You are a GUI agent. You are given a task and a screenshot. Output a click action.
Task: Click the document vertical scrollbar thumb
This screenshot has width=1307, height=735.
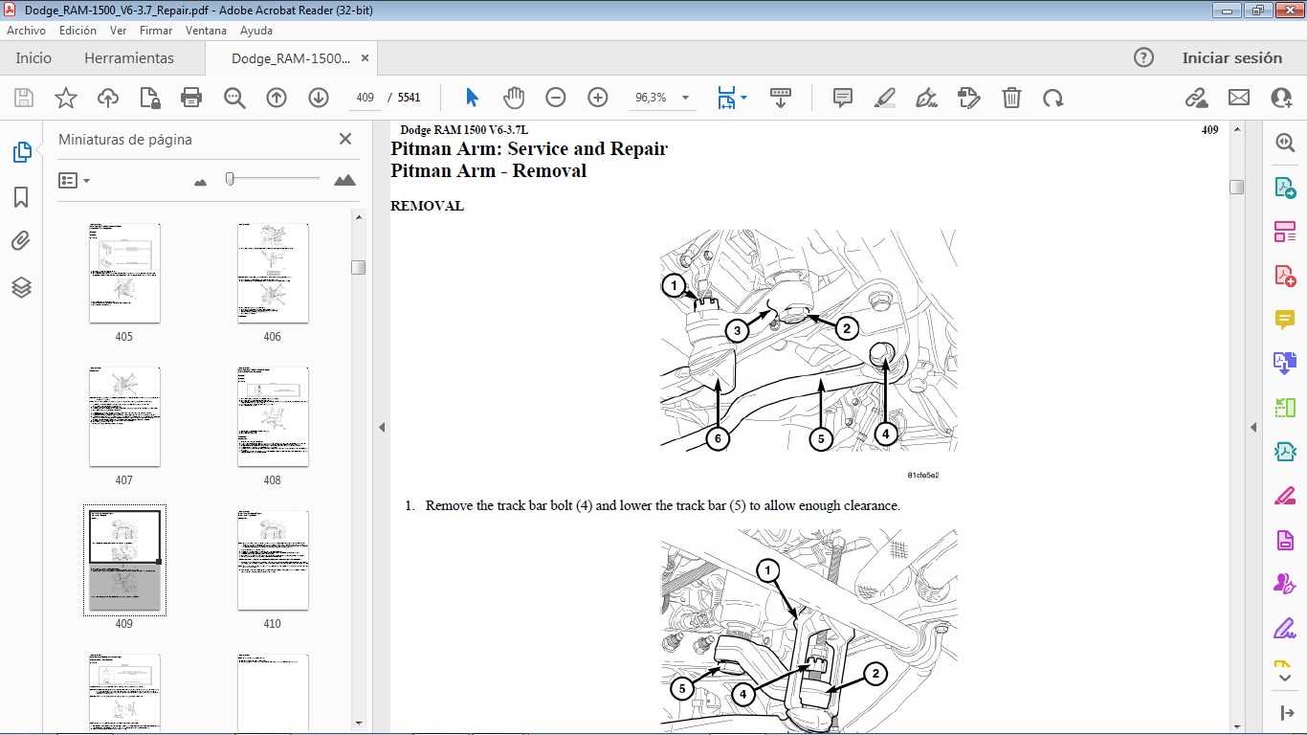pyautogui.click(x=1236, y=187)
